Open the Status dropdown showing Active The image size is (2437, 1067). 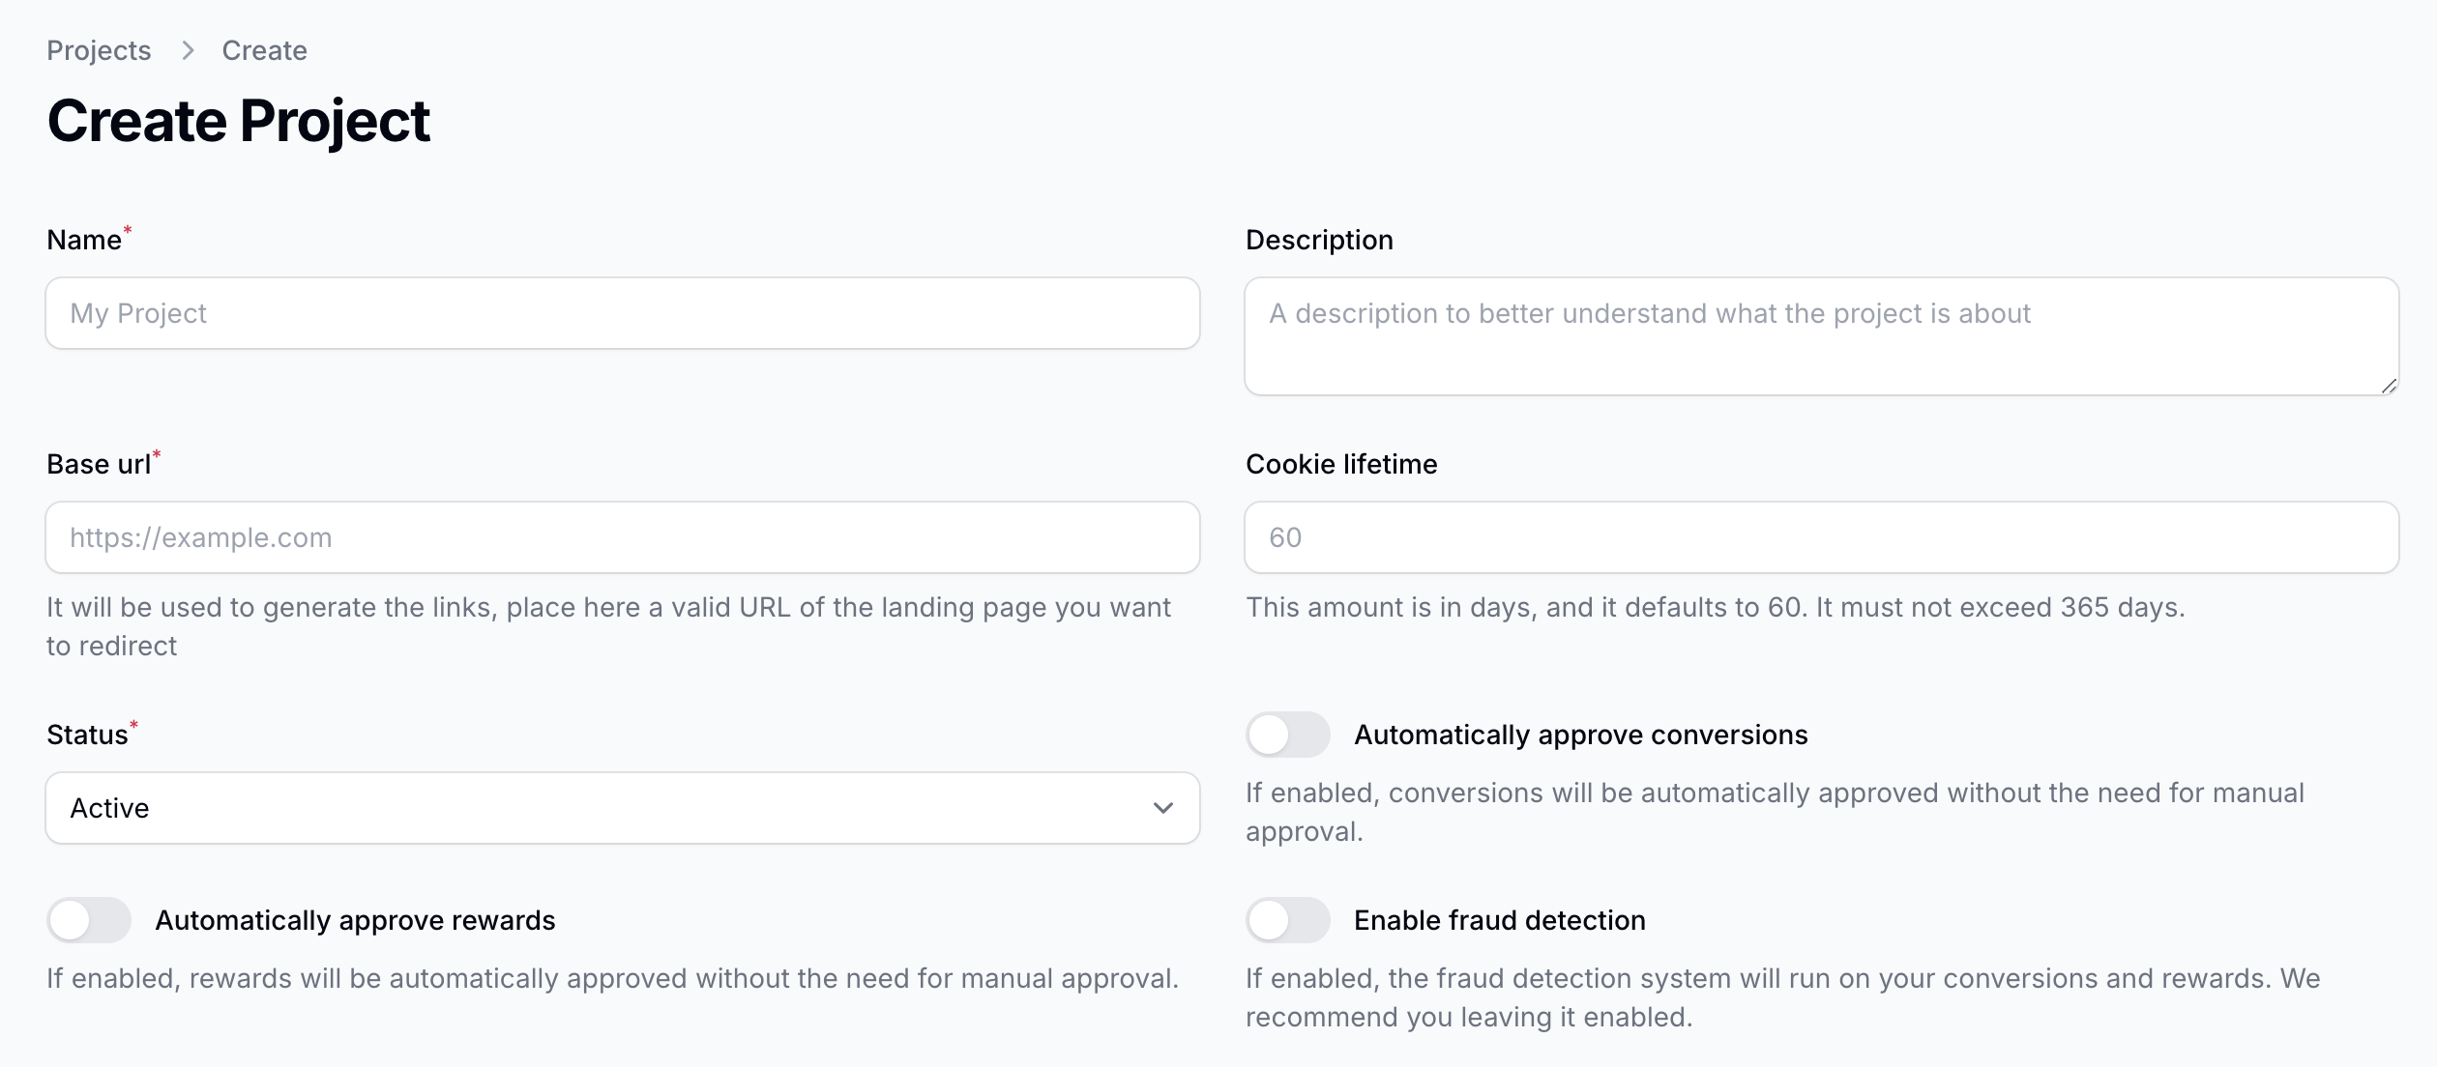pyautogui.click(x=623, y=808)
